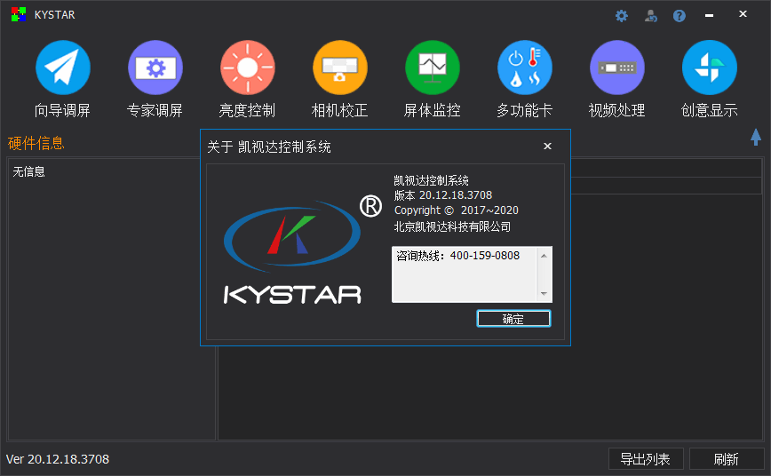The width and height of the screenshot is (771, 476).
Task: Select the 无信息 entry in hardware list
Action: [x=28, y=171]
